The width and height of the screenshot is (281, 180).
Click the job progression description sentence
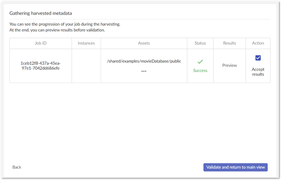(65, 24)
